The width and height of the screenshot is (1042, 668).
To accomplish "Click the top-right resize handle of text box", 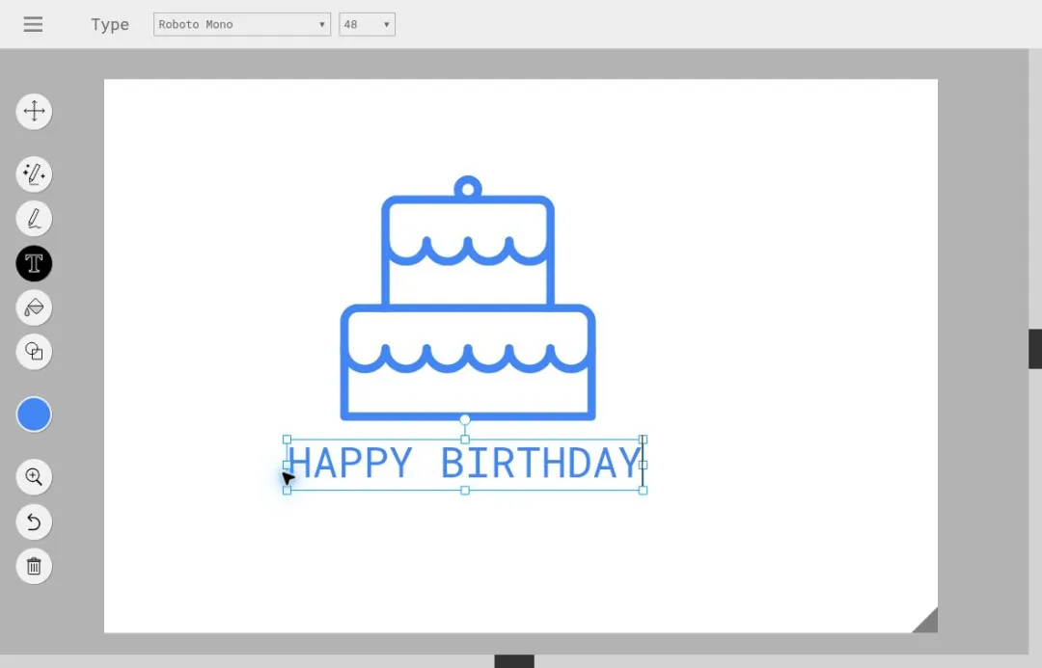I will click(643, 440).
